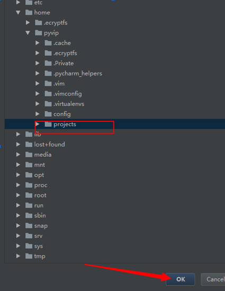Screen dimensions: 225x291
Task: Select the .ecryptfs folder under home
Action: (51, 23)
